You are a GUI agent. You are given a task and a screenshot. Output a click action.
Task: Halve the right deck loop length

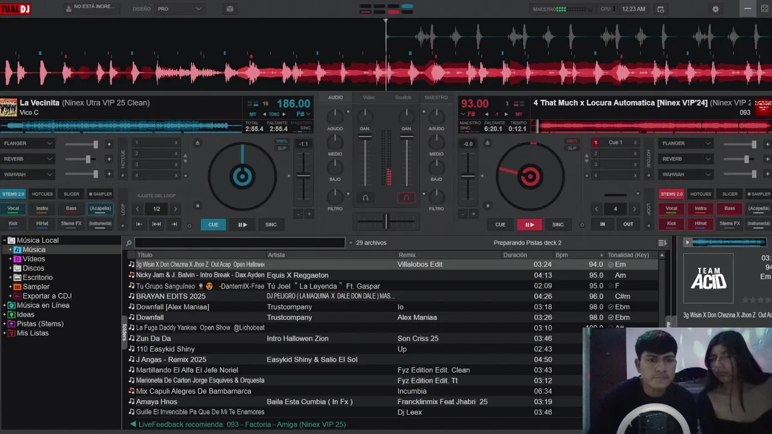tap(596, 209)
